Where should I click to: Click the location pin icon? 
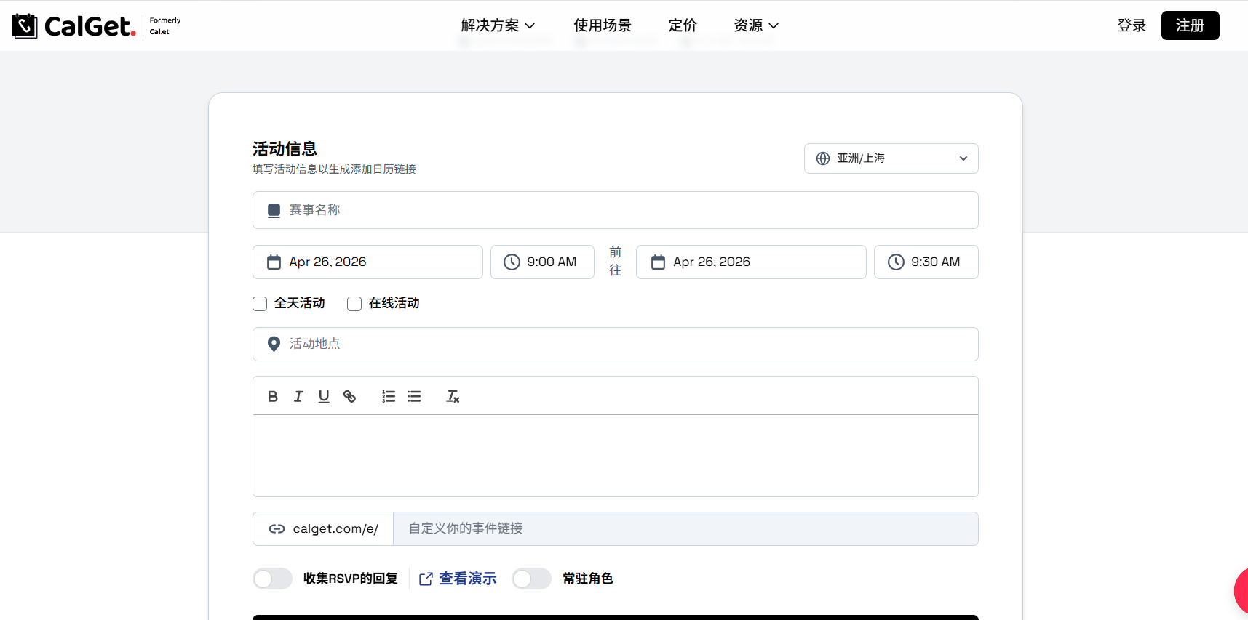[x=274, y=344]
